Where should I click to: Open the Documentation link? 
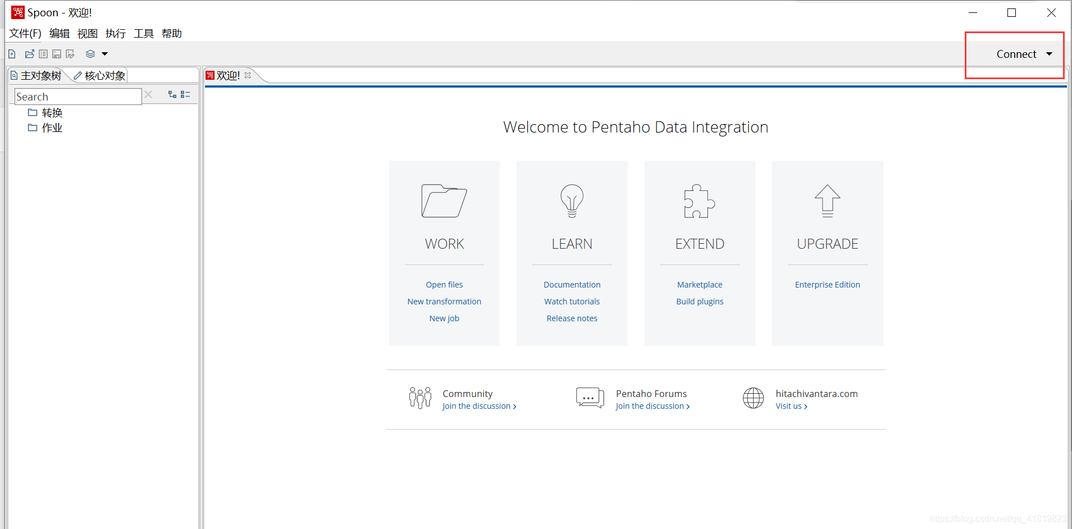(572, 285)
